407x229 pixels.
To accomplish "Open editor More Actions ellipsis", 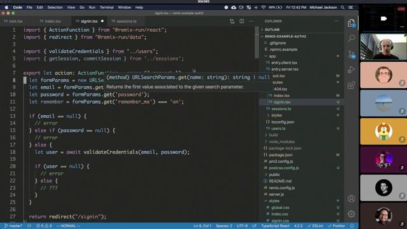I will (251, 21).
